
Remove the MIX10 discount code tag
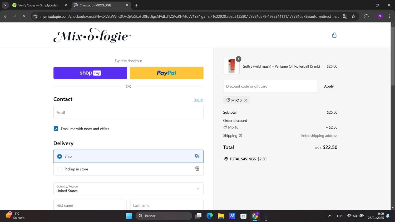click(x=245, y=100)
